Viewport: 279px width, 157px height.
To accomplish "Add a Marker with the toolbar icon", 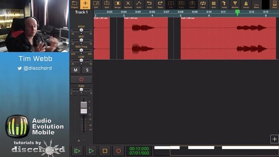I will point(235,4).
